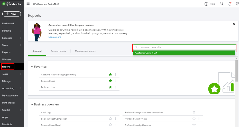Screen dimensions: 239x127
Task: Click the New button in sidebar
Action: (x=12, y=14)
